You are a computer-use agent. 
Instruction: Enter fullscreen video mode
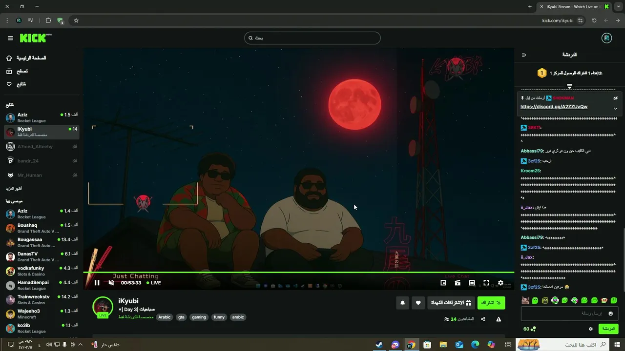(x=486, y=283)
